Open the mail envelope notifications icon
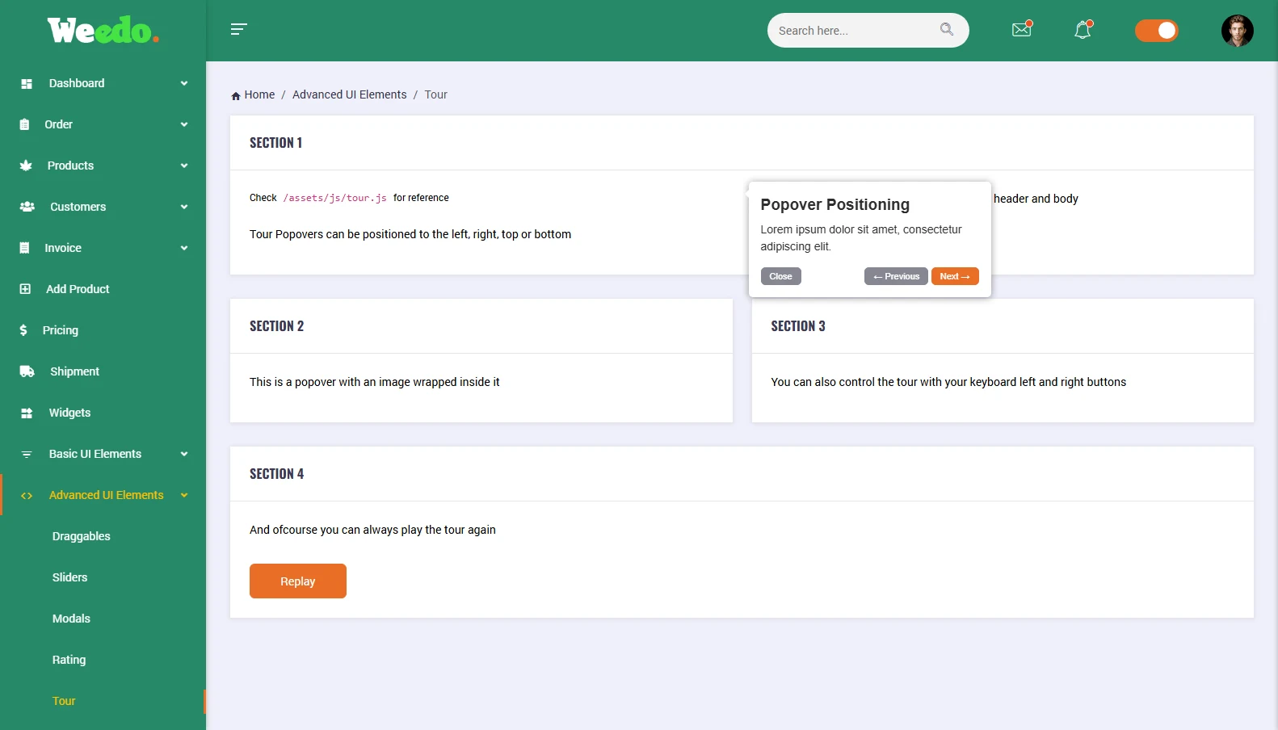The width and height of the screenshot is (1278, 730). click(1022, 30)
